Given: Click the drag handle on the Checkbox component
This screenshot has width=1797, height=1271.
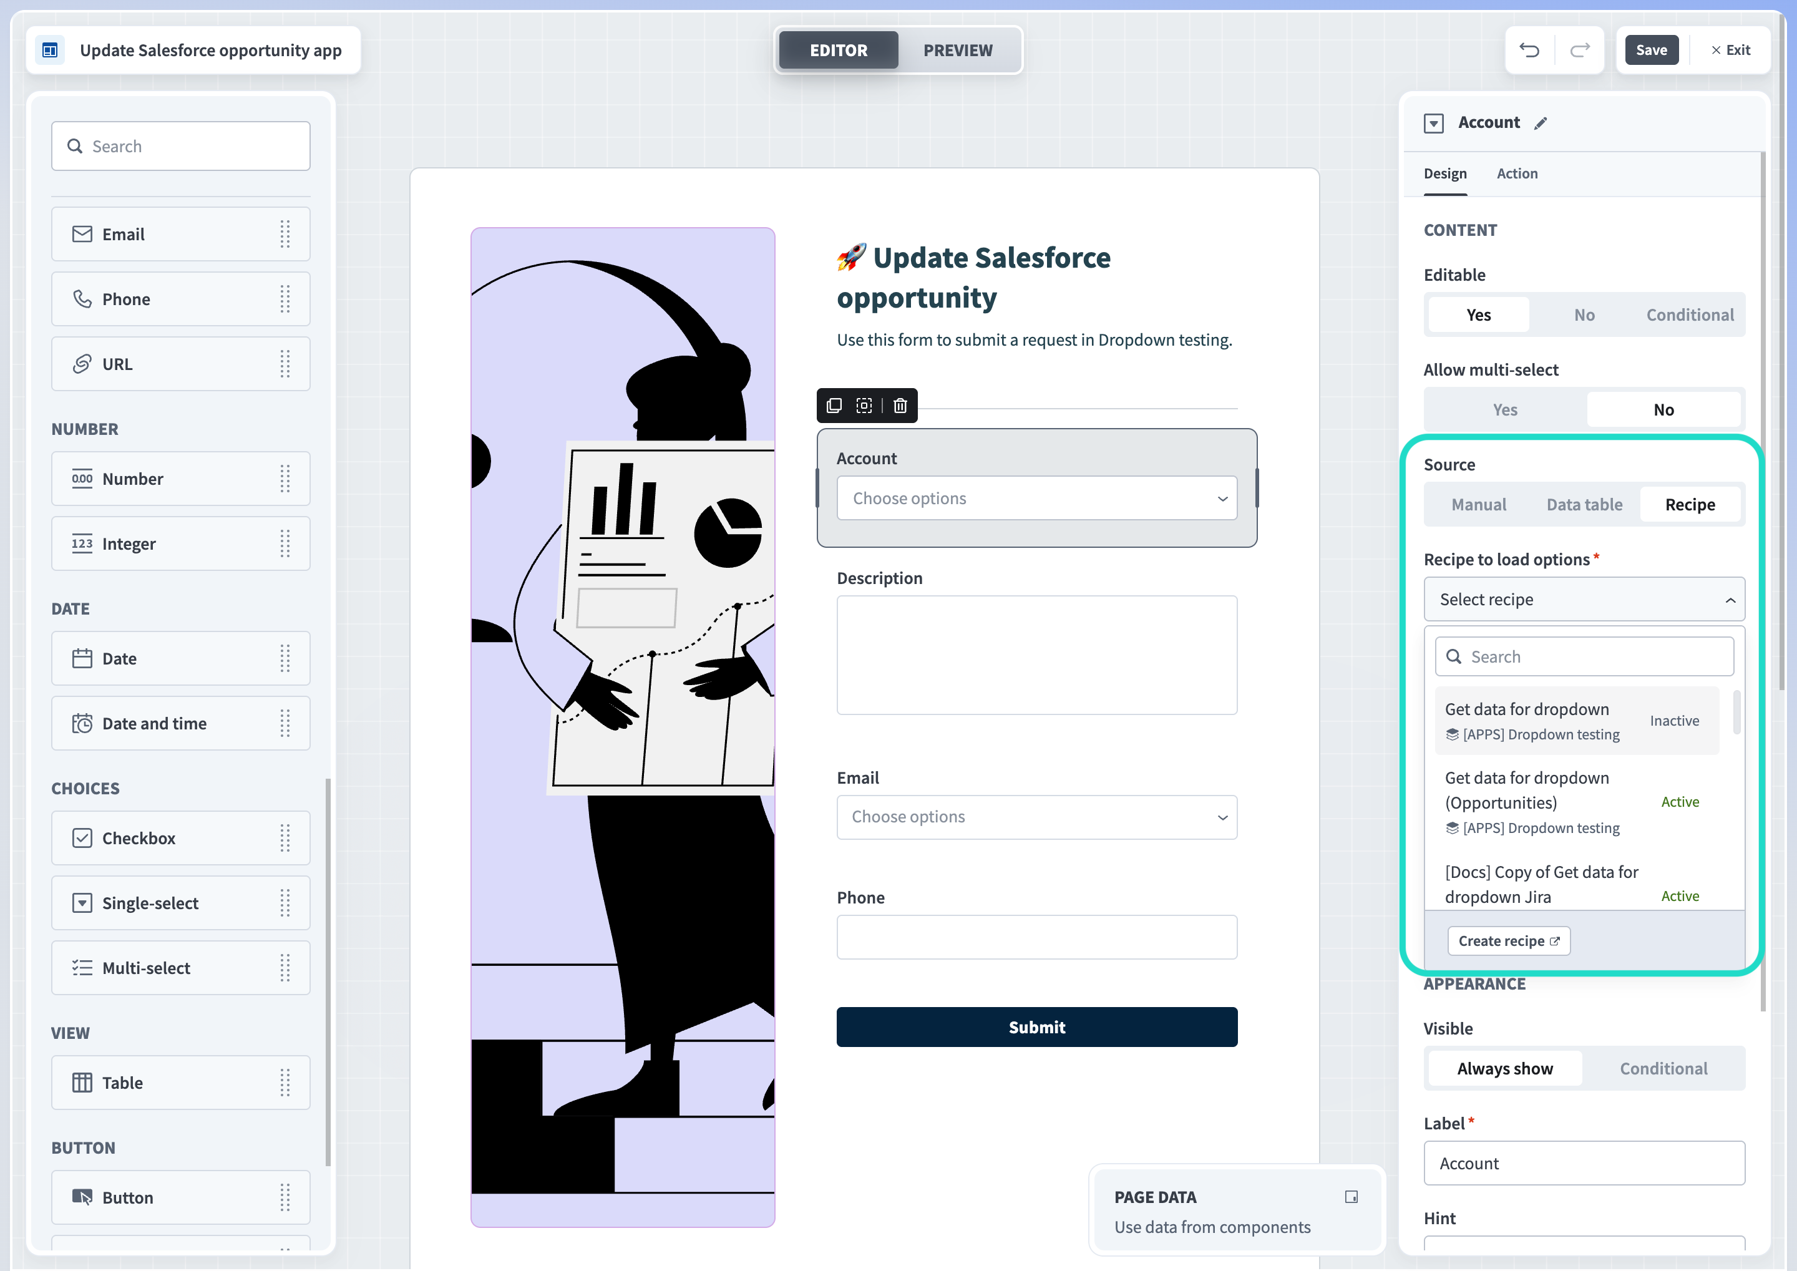Looking at the screenshot, I should point(285,838).
